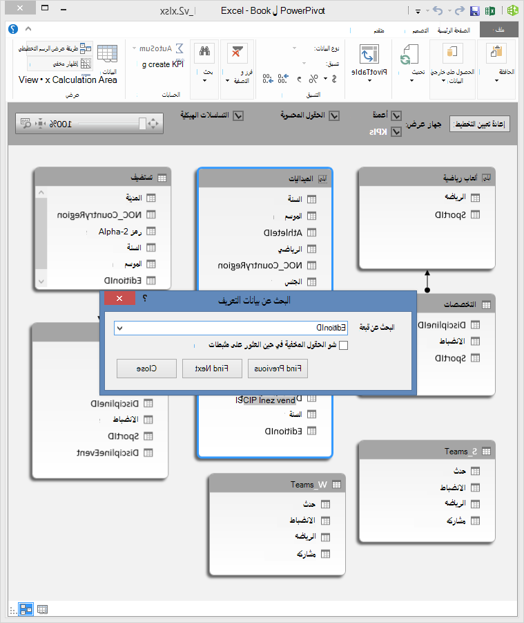Apply currency dollar format
This screenshot has width=524, height=623.
click(334, 79)
